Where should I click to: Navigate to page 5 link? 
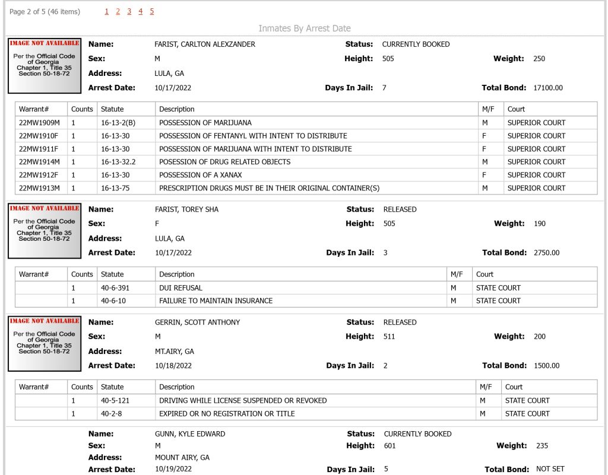[151, 12]
